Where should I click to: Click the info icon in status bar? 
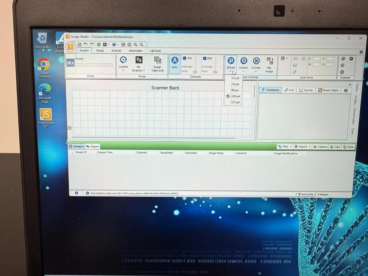pos(76,193)
